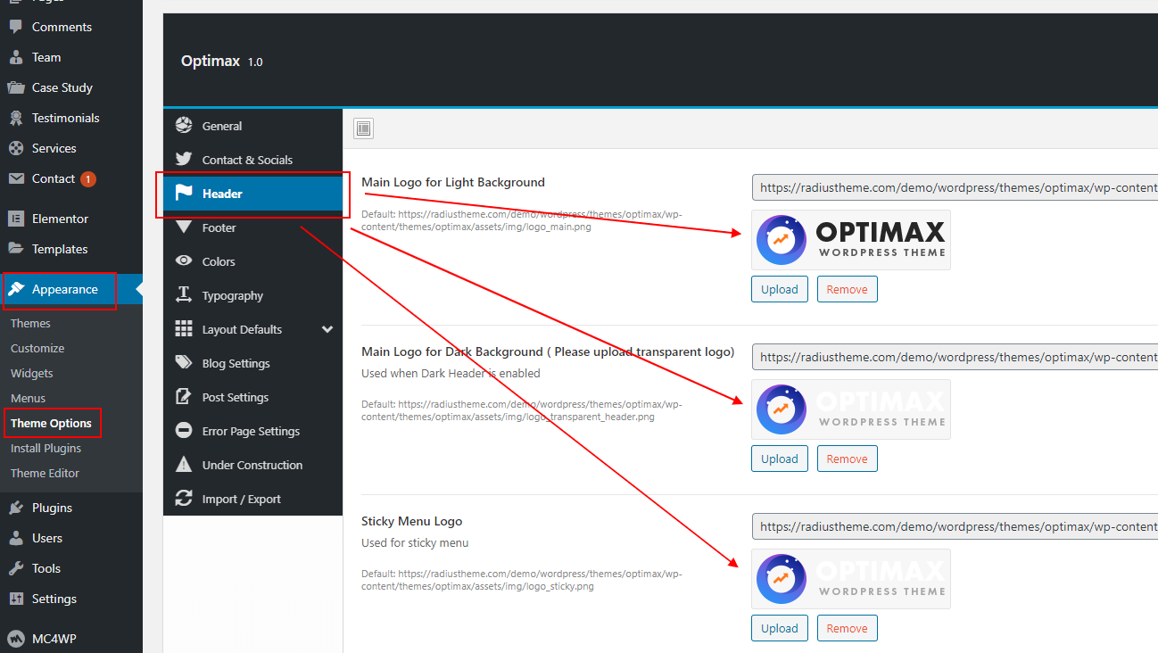Click the Case Study folder icon
Viewport: 1158px width, 653px height.
[x=16, y=87]
